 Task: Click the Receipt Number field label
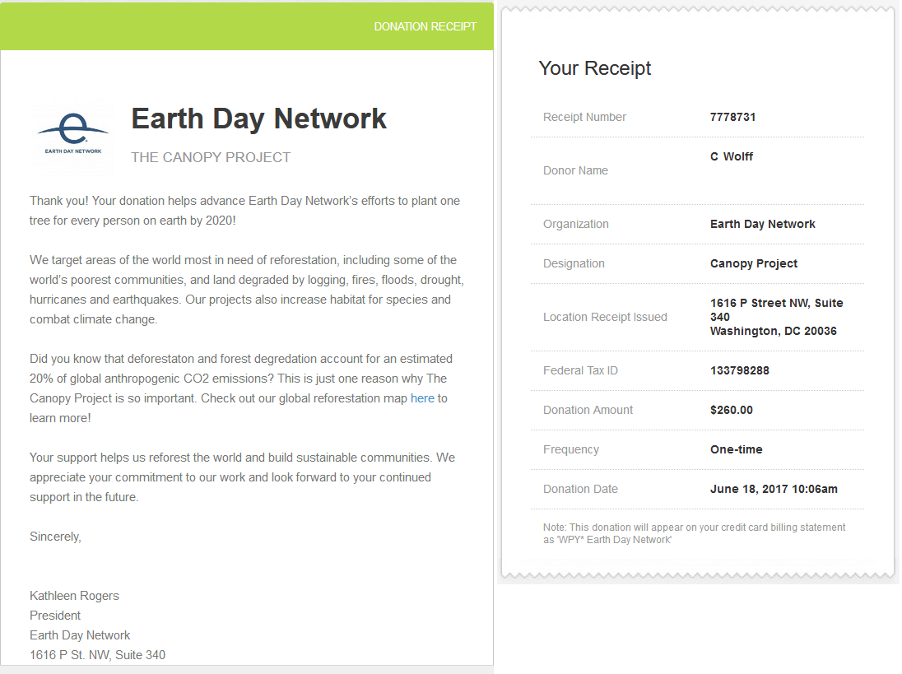[584, 117]
